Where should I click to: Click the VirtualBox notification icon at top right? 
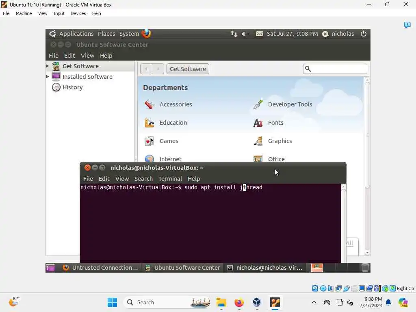coord(407,25)
